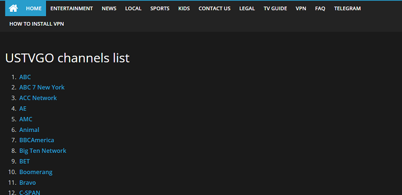Image resolution: width=402 pixels, height=195 pixels.
Task: Open the Bravo channel link
Action: 28,183
